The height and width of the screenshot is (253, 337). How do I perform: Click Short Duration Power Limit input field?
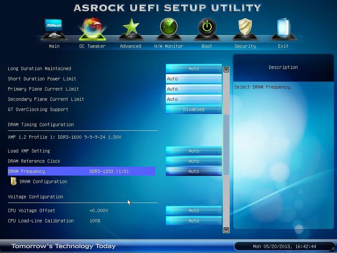coord(194,79)
